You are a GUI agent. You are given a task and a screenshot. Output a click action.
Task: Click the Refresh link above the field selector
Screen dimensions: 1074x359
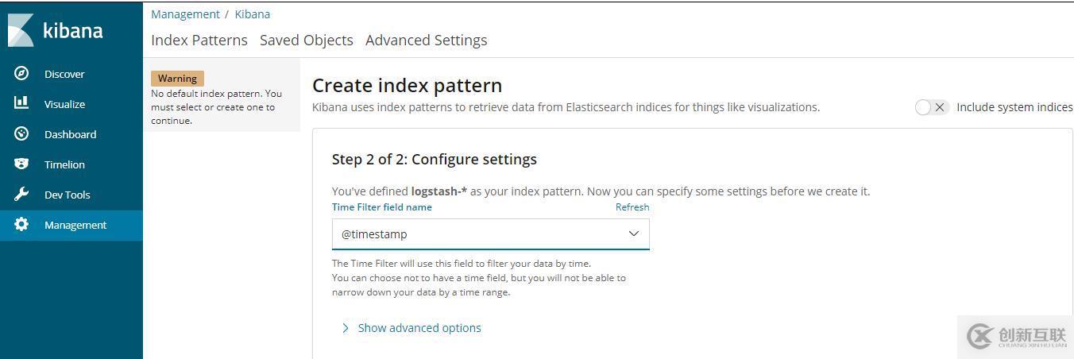pos(632,207)
